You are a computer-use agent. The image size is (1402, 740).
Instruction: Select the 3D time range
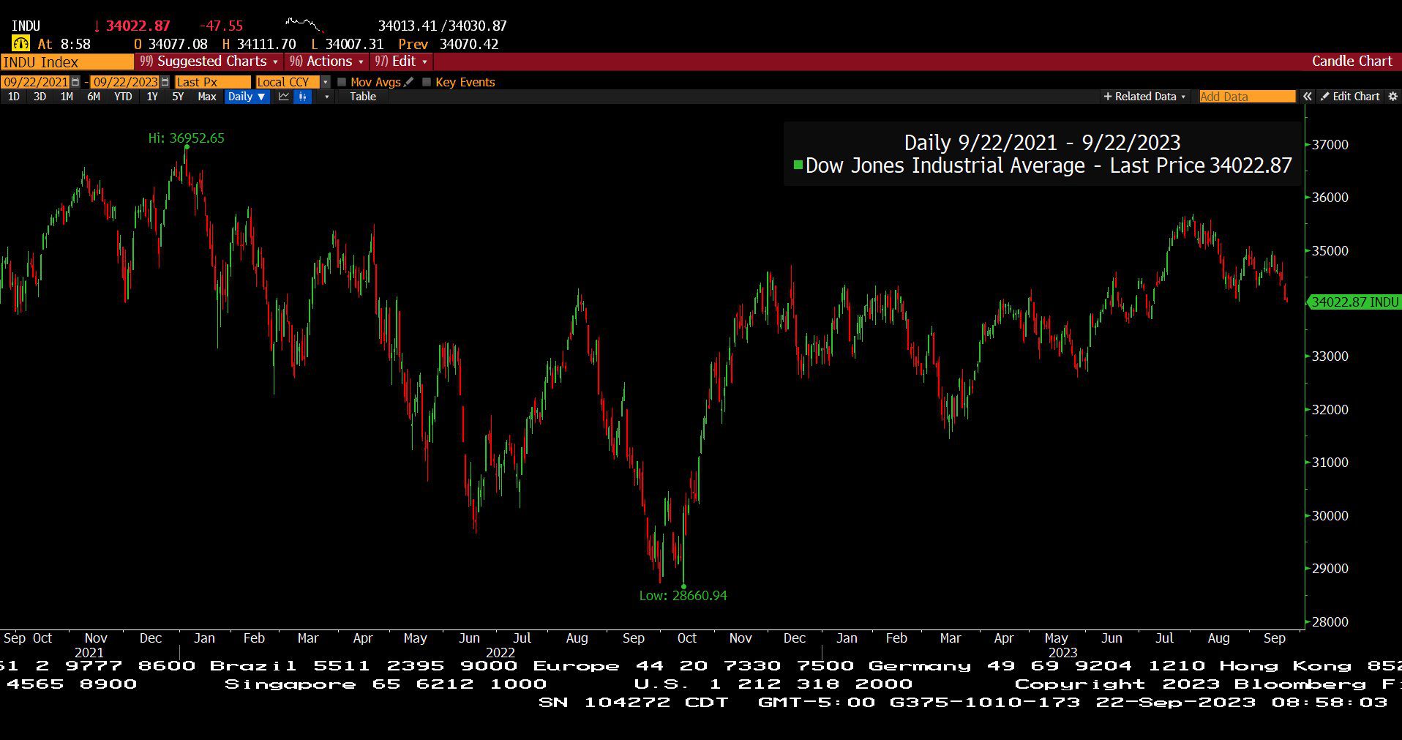pos(40,97)
